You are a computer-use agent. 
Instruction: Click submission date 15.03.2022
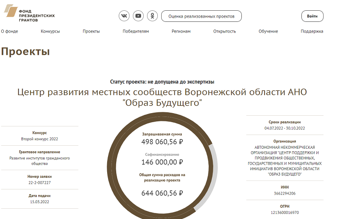click(39, 202)
